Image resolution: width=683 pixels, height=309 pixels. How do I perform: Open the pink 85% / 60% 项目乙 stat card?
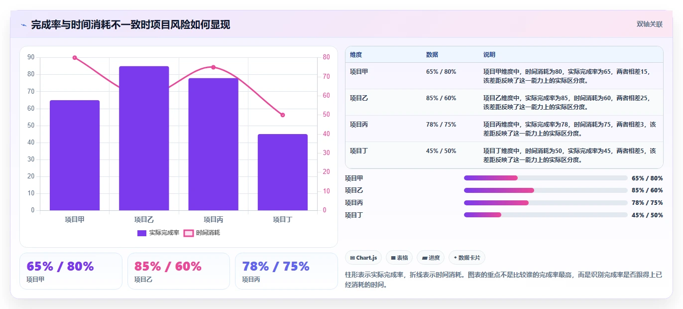[179, 271]
